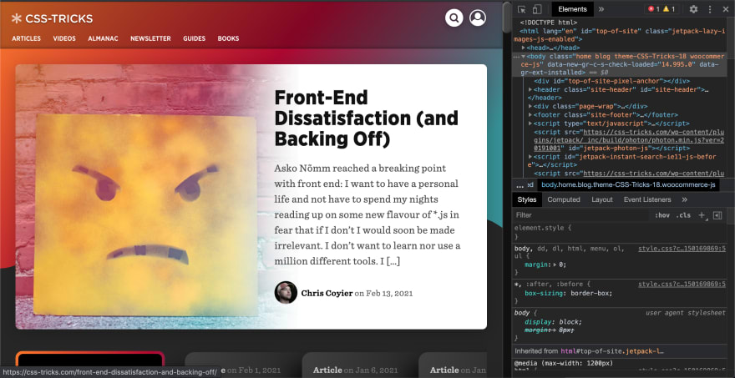Expand the jetpack-instant-search script node

530,157
